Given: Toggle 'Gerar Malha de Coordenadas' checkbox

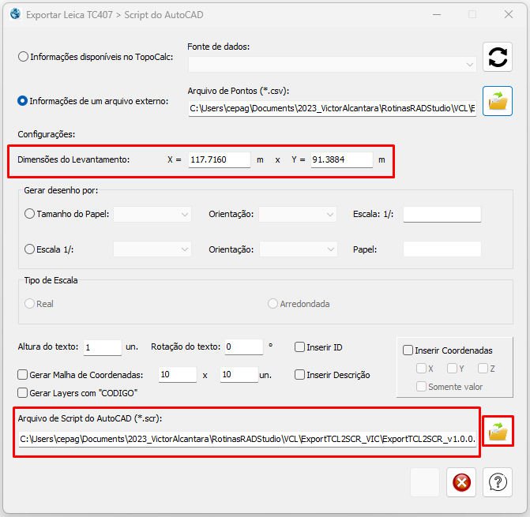Looking at the screenshot, I should tap(23, 375).
